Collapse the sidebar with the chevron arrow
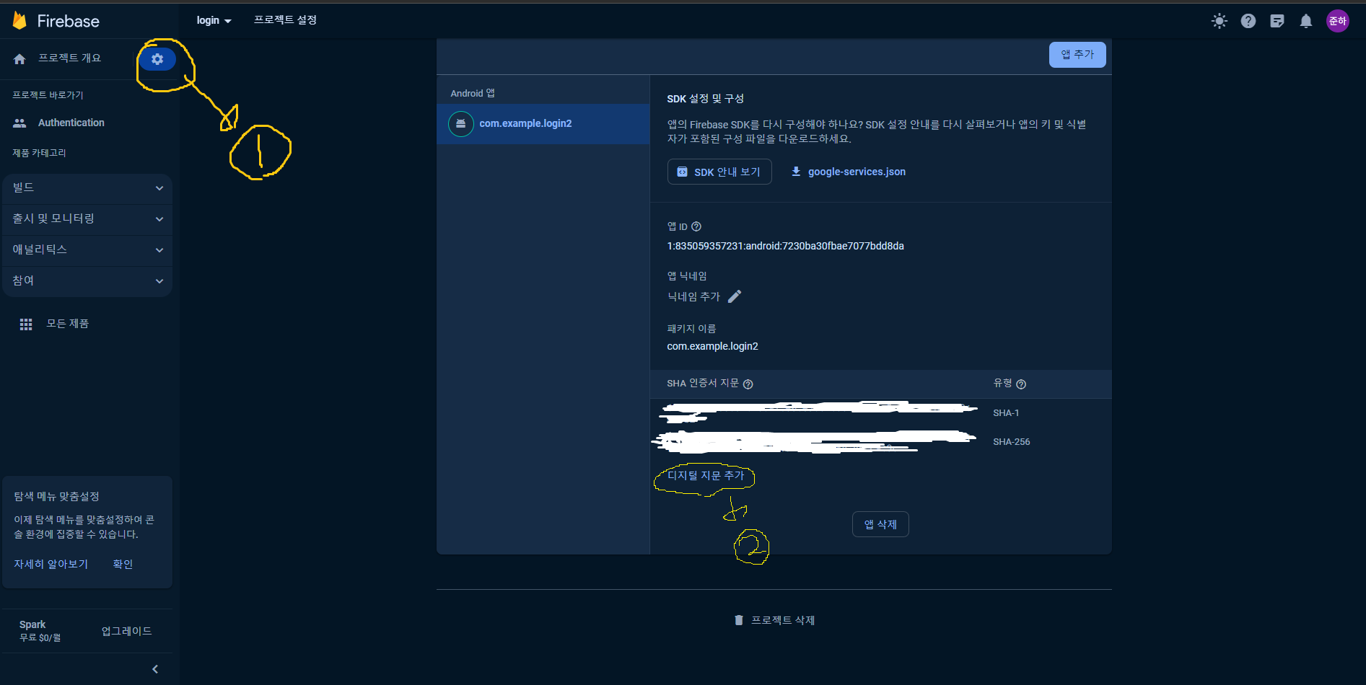1366x685 pixels. 155,669
